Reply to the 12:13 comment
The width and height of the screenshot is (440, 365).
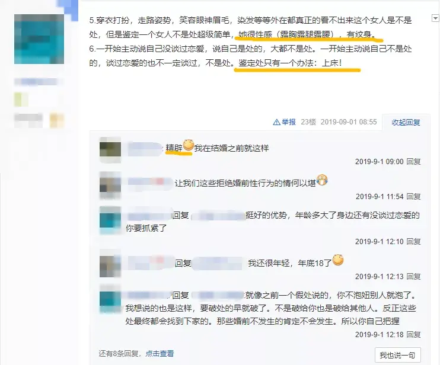point(414,276)
